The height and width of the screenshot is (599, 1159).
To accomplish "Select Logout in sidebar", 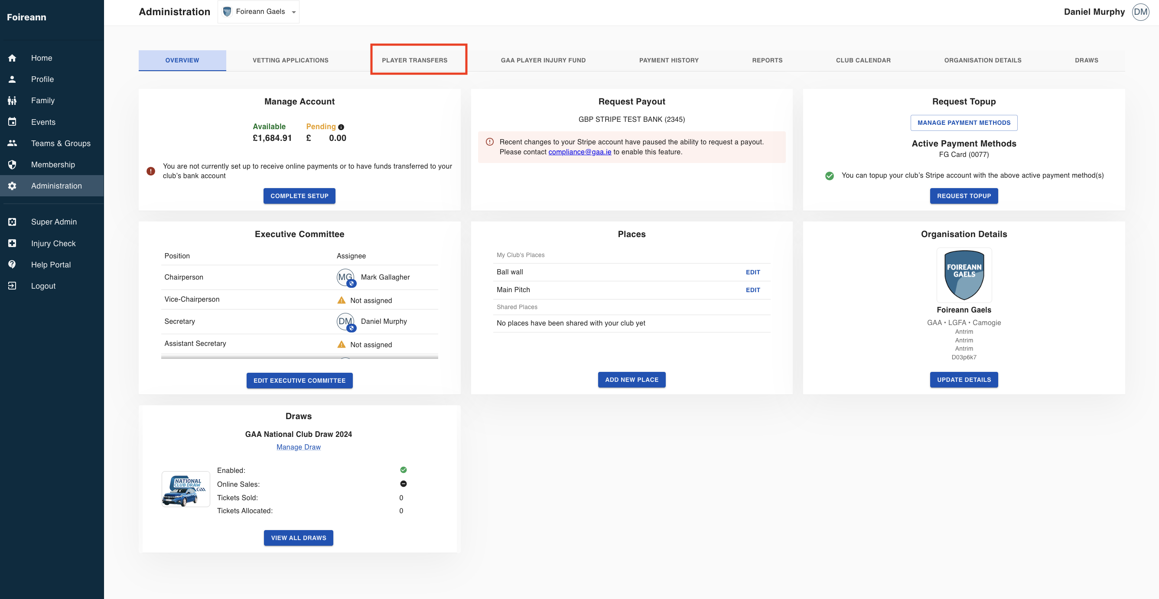I will click(52, 286).
